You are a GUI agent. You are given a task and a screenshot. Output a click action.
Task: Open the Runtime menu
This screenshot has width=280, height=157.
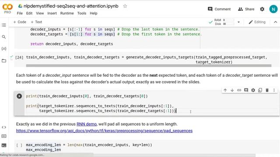click(67, 13)
